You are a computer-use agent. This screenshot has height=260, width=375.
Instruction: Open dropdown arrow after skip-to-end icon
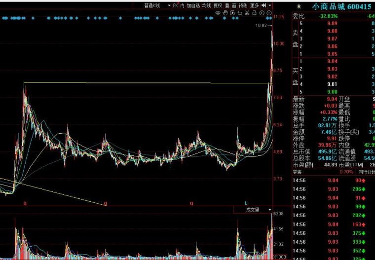(x=270, y=5)
